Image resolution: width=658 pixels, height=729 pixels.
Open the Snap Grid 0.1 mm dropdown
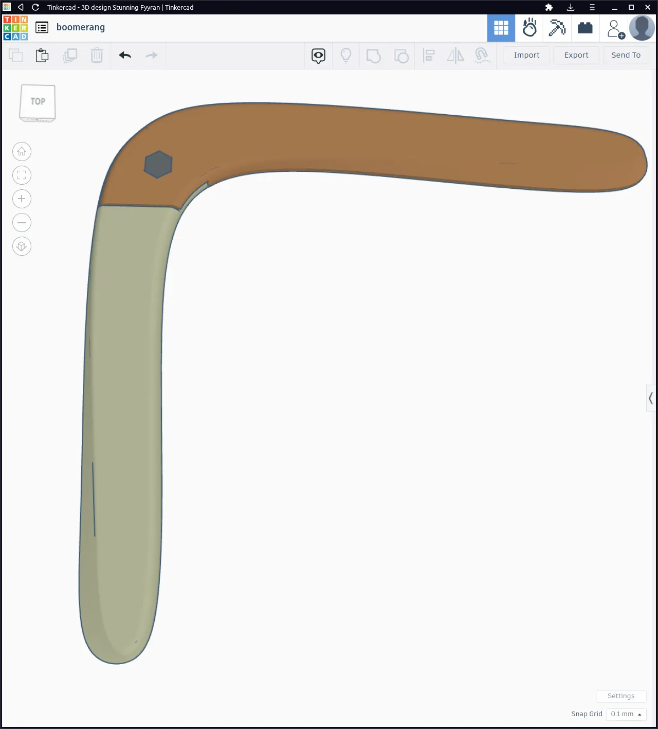[x=626, y=714]
